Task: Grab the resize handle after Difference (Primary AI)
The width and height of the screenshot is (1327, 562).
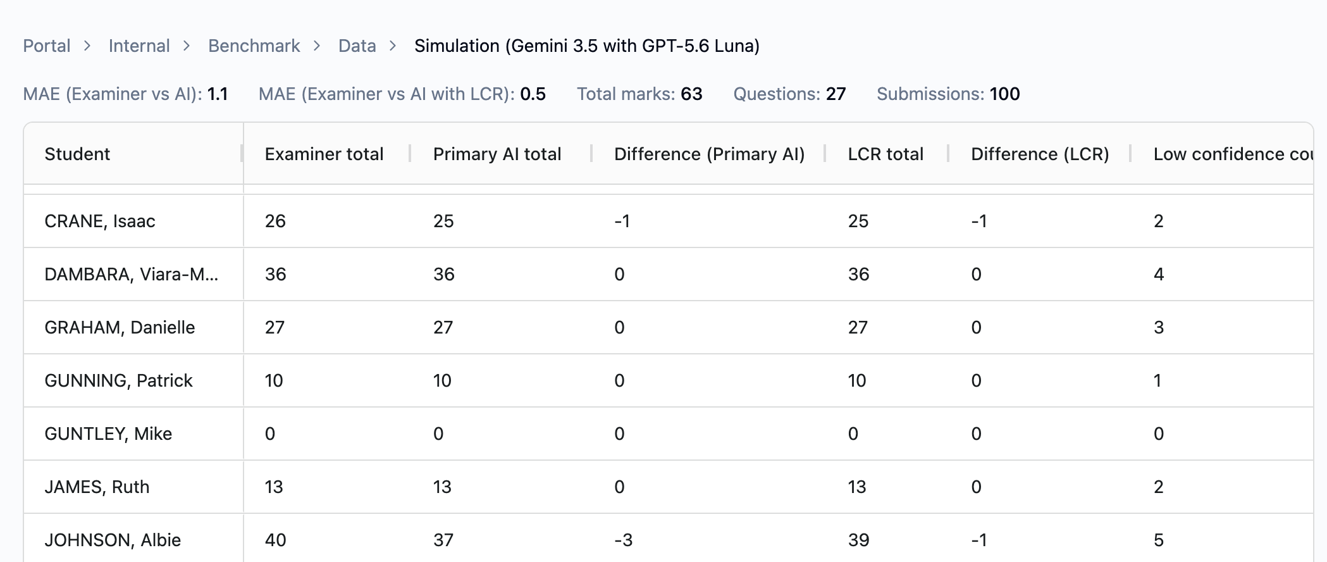Action: (825, 154)
